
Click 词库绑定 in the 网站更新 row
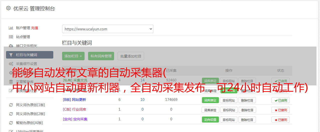pos(210,100)
